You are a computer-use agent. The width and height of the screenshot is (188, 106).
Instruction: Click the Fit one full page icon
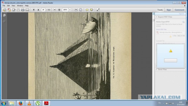point(81,10)
